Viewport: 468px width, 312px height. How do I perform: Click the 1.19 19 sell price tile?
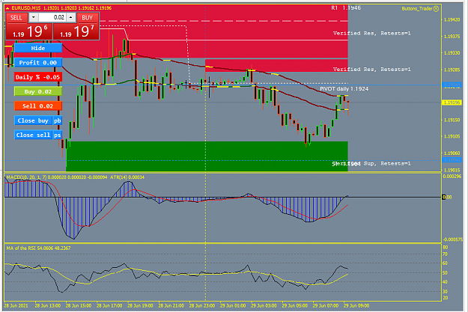point(29,31)
